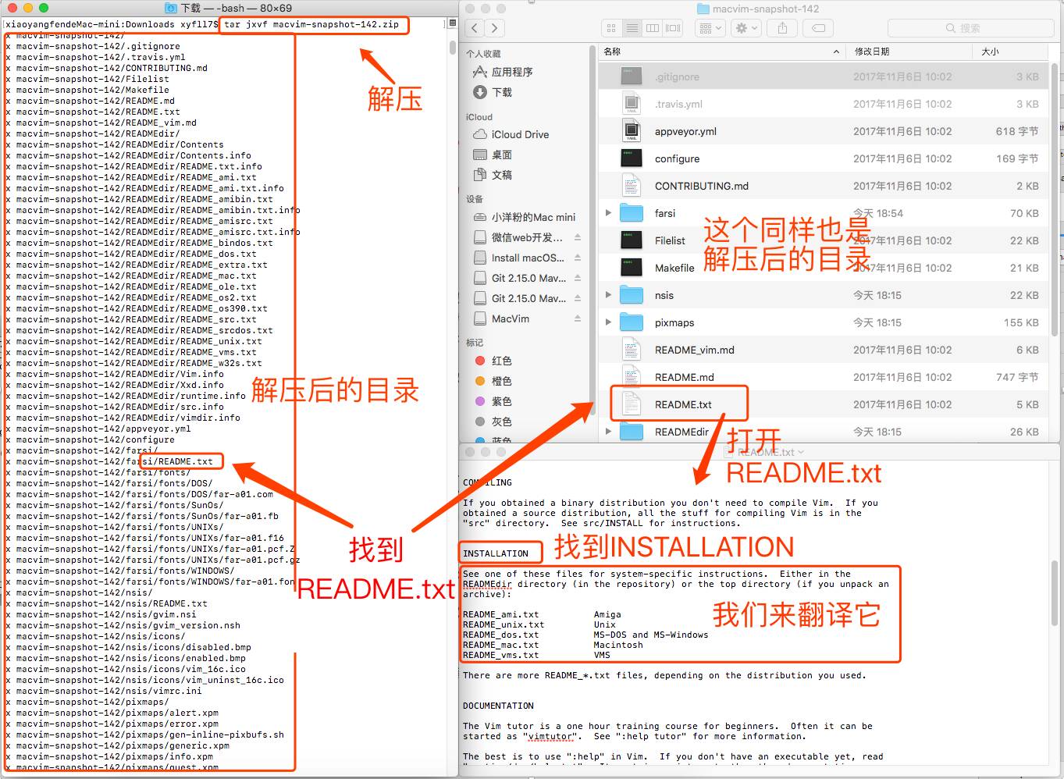Select README_vim.md file
1064x779 pixels.
[694, 350]
